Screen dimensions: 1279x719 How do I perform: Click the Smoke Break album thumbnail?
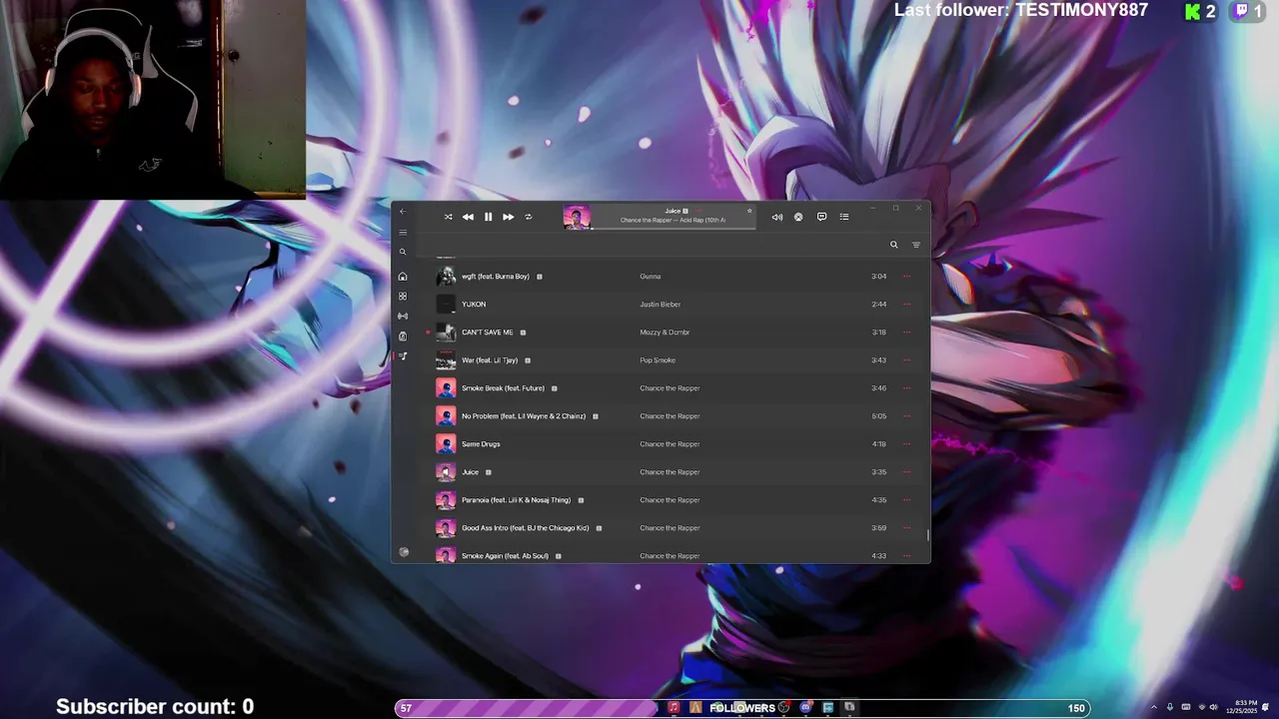pos(446,388)
